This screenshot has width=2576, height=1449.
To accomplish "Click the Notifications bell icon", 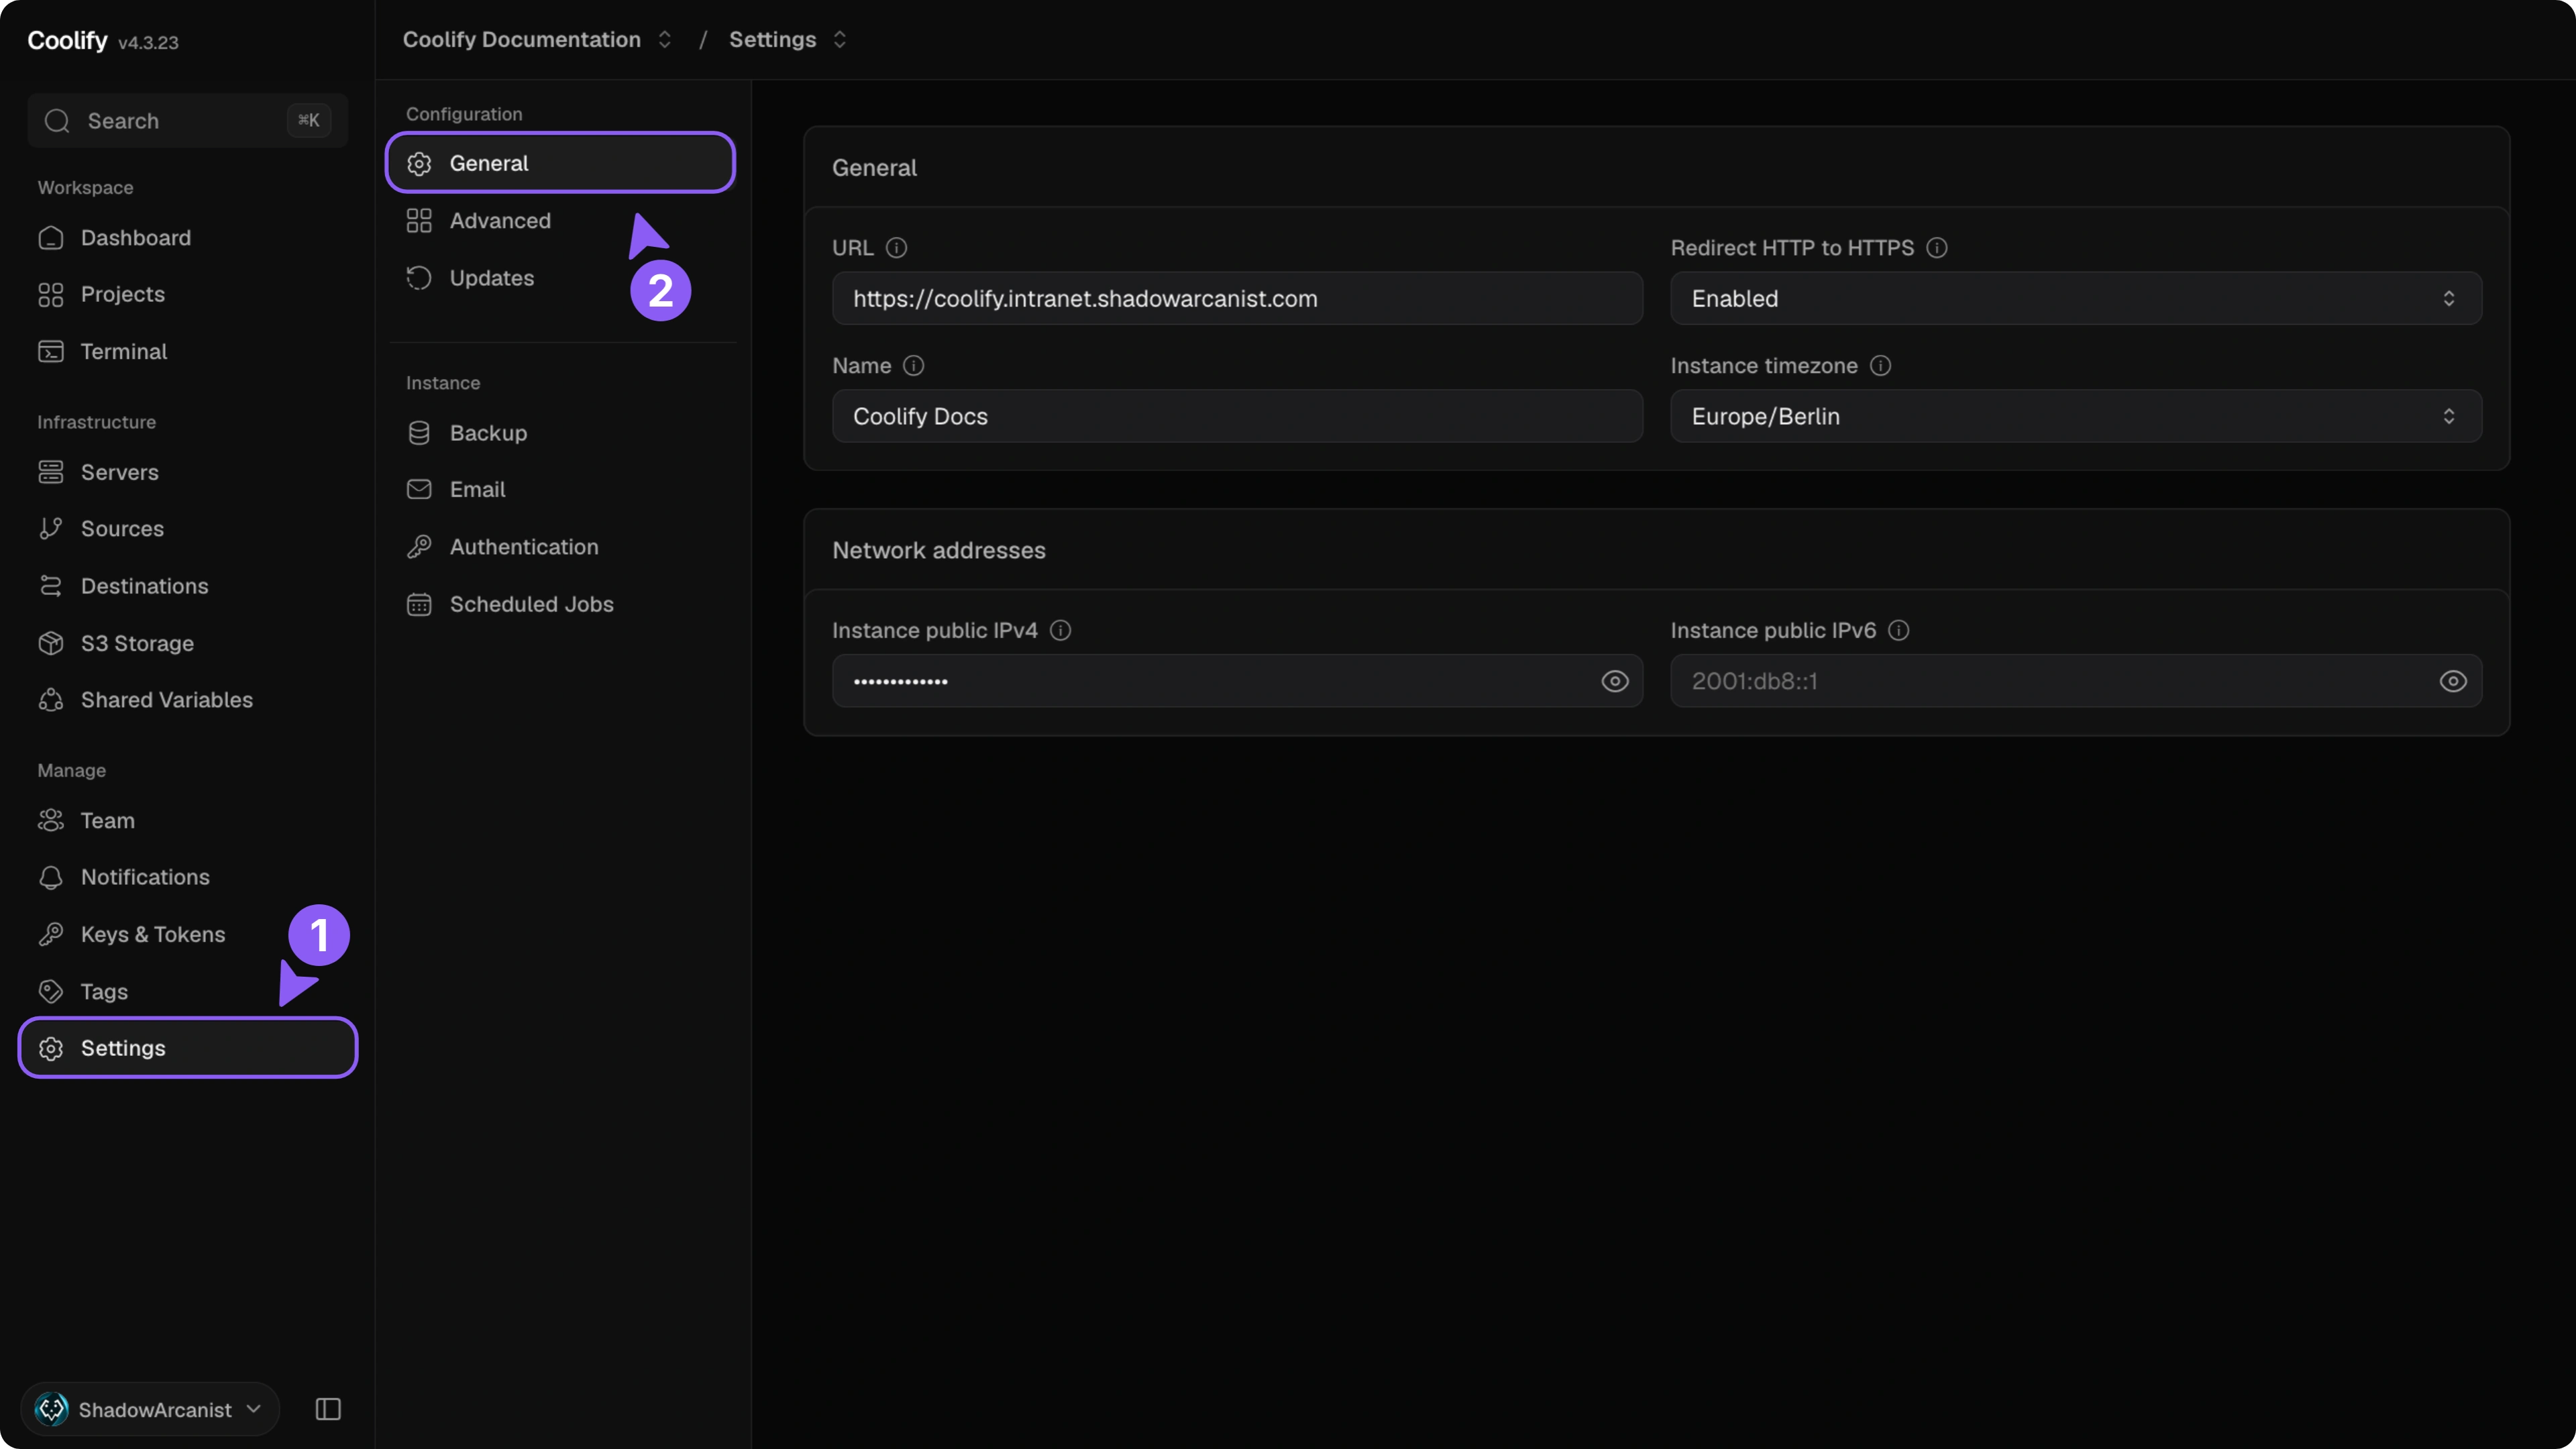I will [51, 877].
